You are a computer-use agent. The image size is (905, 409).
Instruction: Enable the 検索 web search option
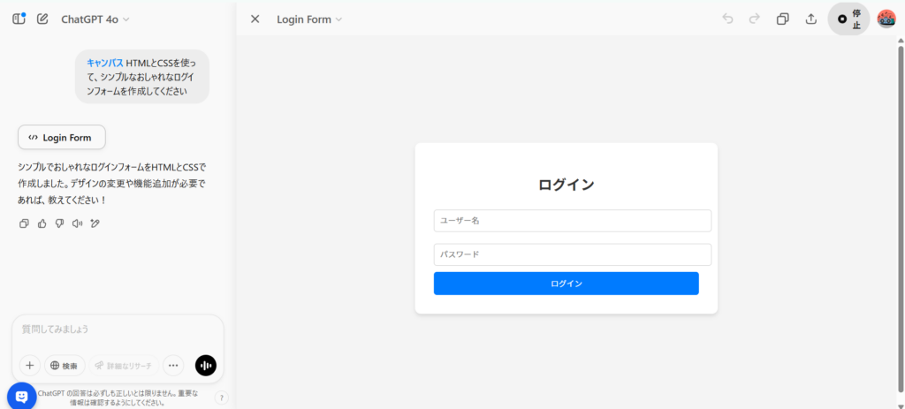point(65,365)
